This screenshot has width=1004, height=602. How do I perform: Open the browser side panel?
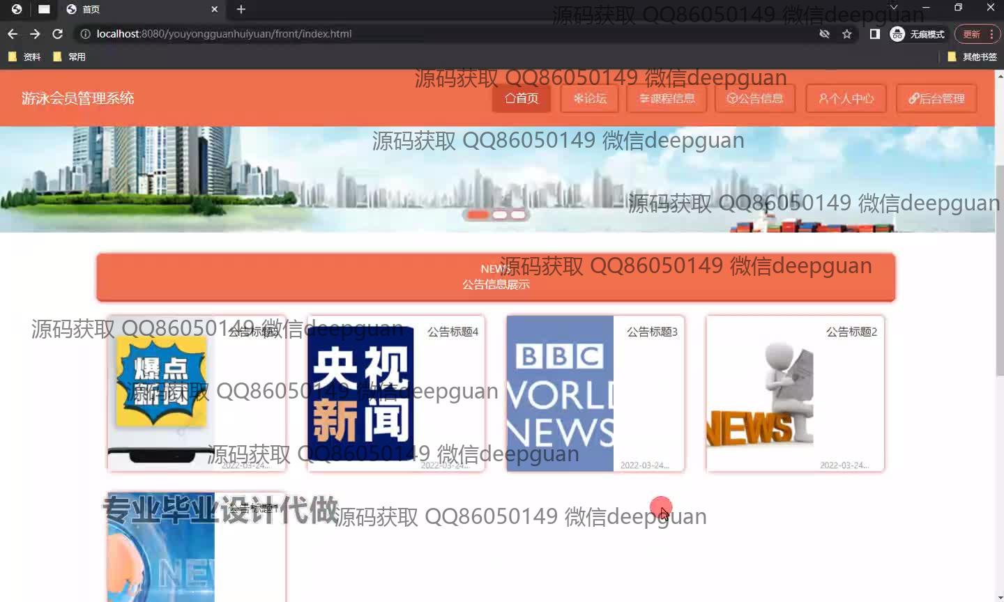(x=874, y=33)
